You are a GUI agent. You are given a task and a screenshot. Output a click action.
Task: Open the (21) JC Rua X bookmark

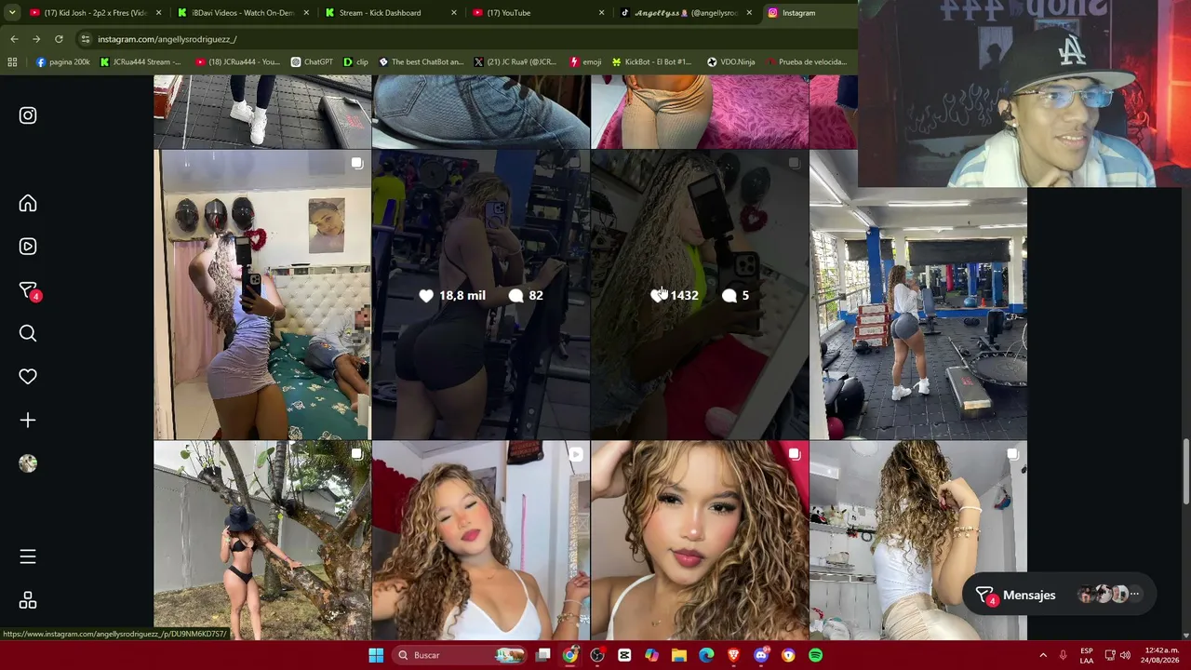515,62
